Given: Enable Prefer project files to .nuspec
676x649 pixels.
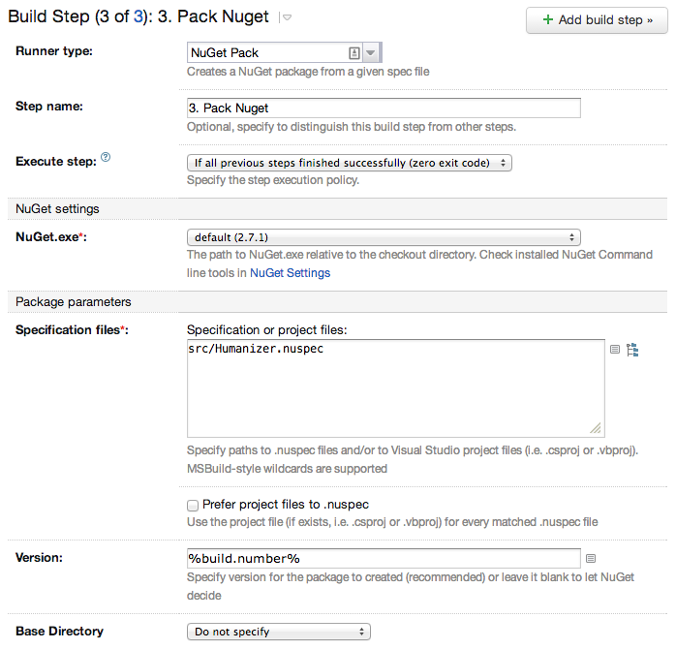Looking at the screenshot, I should tap(193, 505).
